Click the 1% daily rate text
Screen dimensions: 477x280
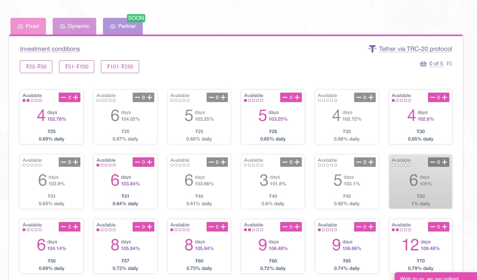(x=421, y=204)
